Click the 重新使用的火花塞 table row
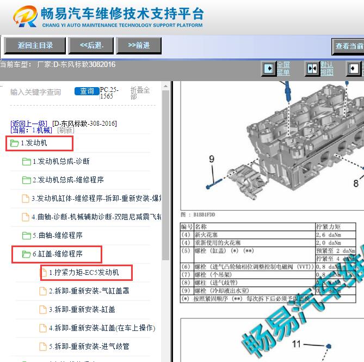 (x=268, y=243)
